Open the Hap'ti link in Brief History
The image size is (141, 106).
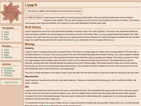[112, 40]
